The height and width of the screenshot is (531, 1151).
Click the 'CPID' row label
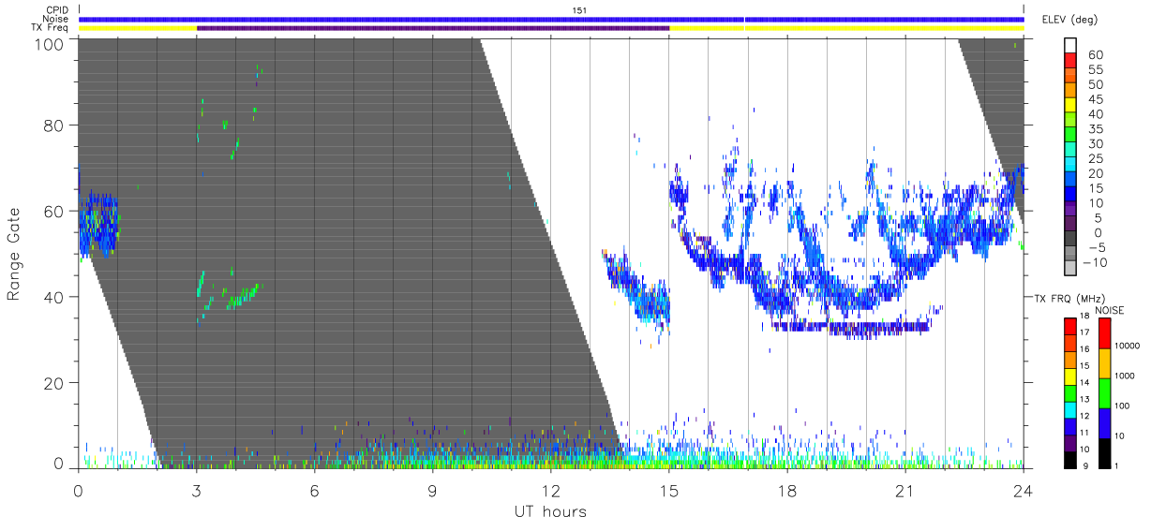(x=56, y=9)
